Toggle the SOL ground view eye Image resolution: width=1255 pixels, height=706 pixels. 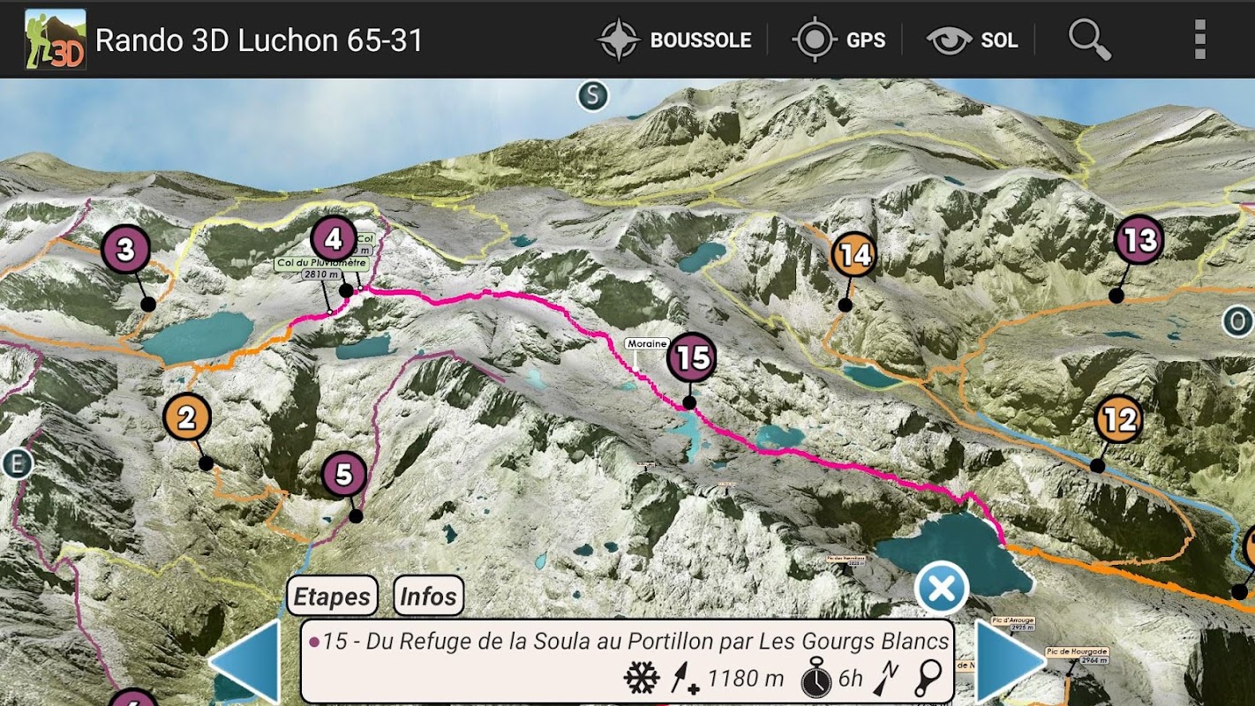pyautogui.click(x=972, y=40)
